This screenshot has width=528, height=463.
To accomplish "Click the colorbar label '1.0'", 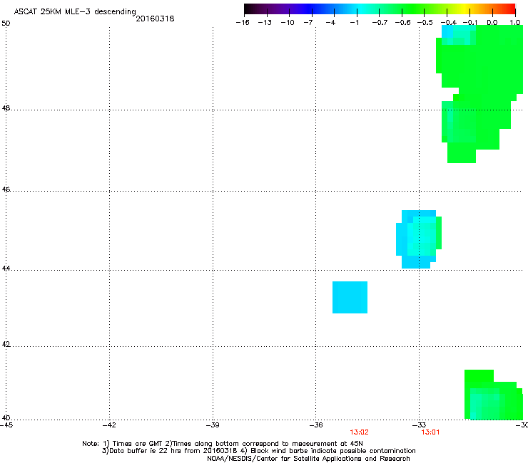I will click(x=515, y=23).
